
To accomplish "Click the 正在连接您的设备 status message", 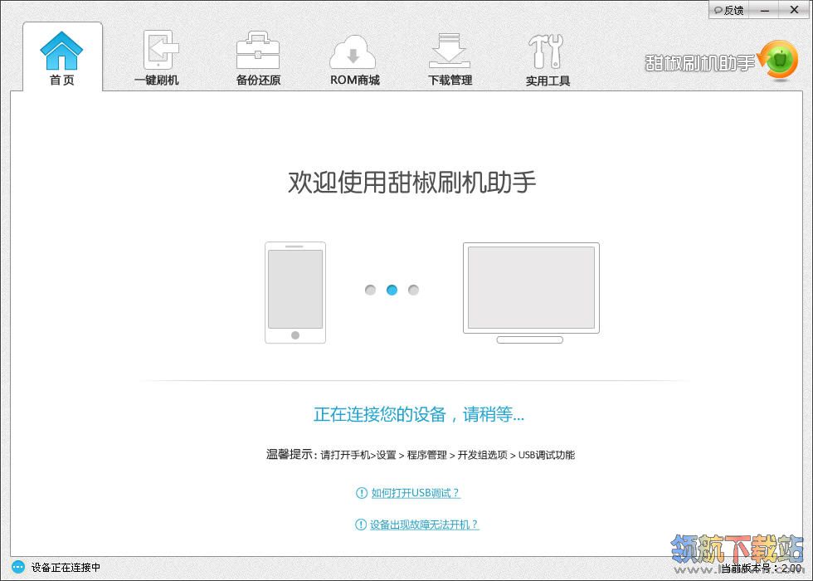I will (419, 414).
